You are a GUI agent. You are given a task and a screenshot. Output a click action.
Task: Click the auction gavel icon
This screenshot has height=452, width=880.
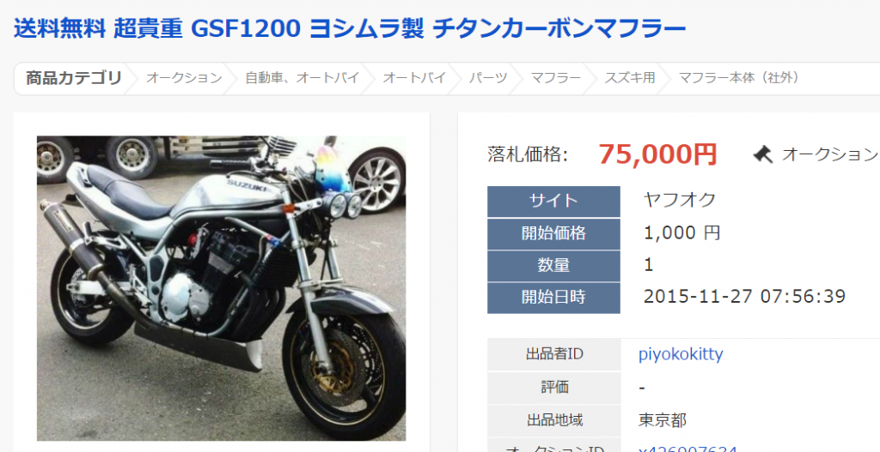[763, 154]
